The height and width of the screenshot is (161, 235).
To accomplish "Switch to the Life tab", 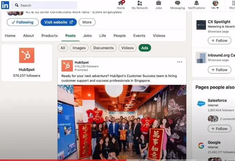I will click(x=103, y=36).
